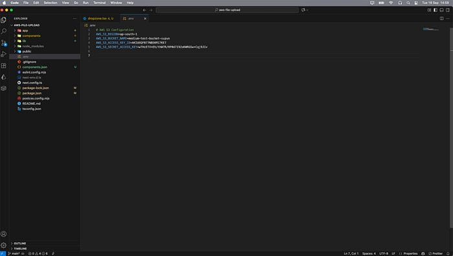Screen dimensions: 453x256
Task: Open the Copilot chat icon in title bar
Action: pos(303,10)
